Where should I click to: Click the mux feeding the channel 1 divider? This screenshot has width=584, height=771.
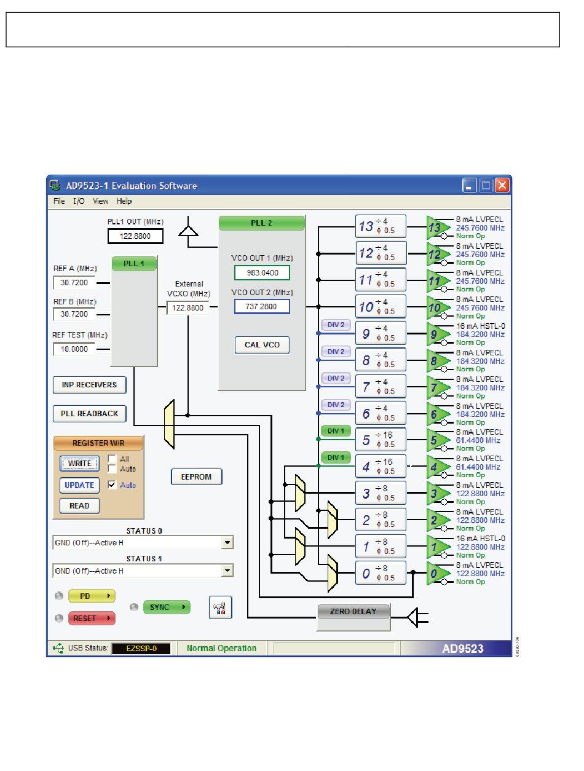300,546
